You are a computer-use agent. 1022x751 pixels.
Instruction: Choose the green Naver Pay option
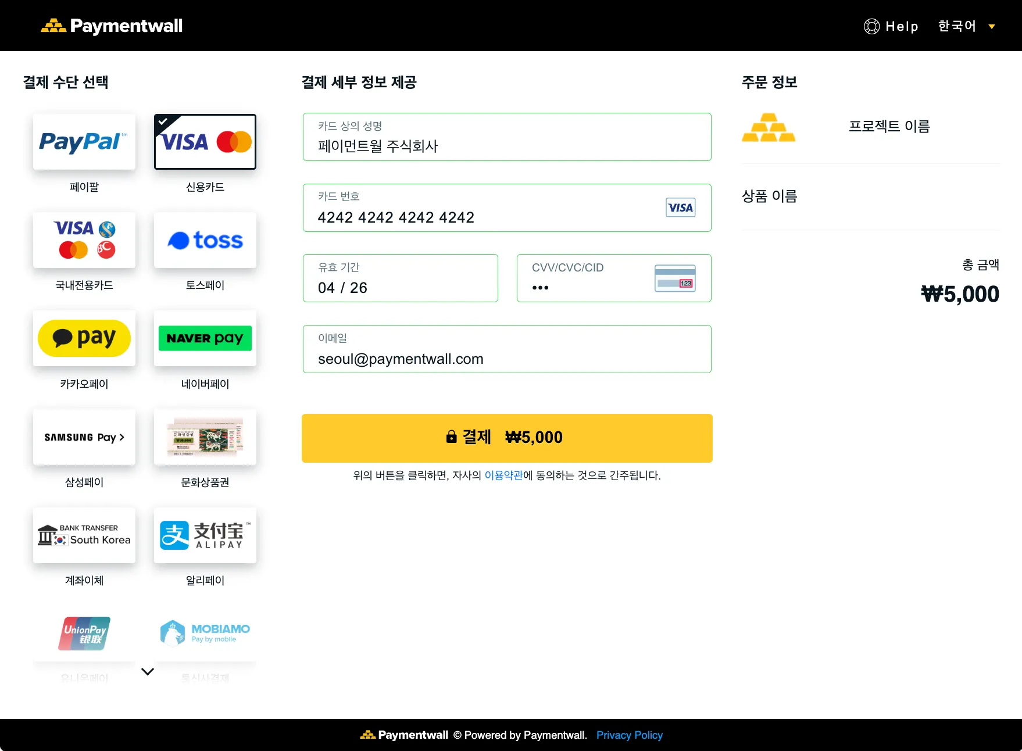point(205,338)
